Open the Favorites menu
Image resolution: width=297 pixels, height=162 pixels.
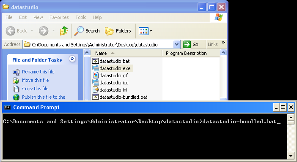59,17
